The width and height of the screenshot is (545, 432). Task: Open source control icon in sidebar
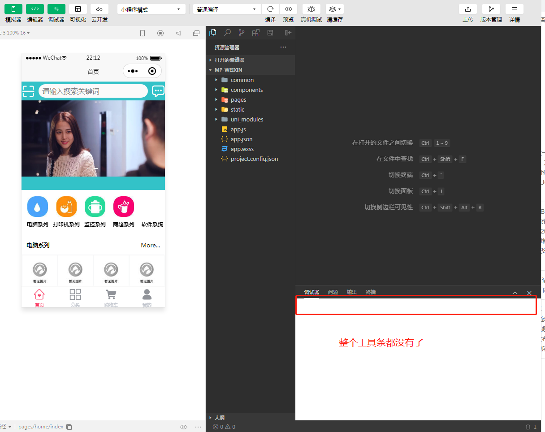(242, 33)
